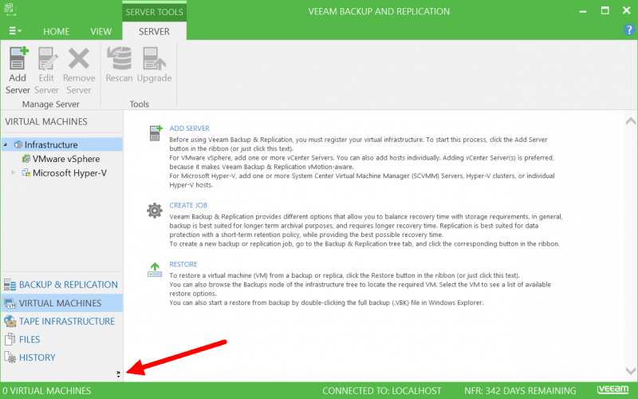Open the TAPE INFRASTRUCTURE view

coord(62,322)
